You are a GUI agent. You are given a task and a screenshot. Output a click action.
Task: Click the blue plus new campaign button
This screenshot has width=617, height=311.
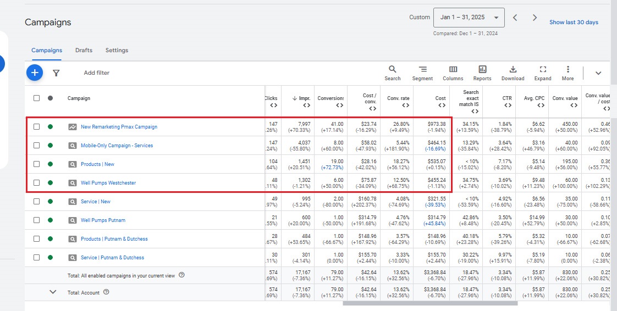point(34,73)
